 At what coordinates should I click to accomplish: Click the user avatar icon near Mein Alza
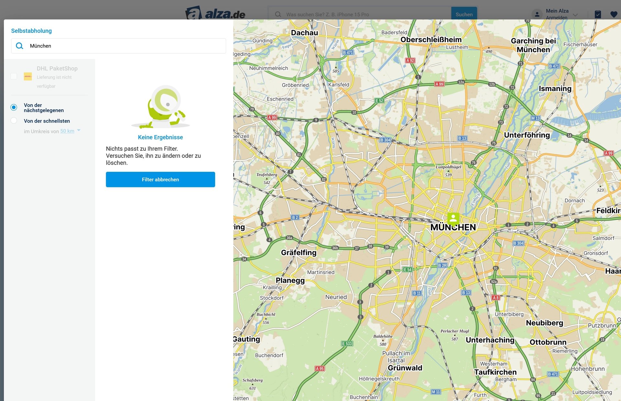click(x=537, y=14)
